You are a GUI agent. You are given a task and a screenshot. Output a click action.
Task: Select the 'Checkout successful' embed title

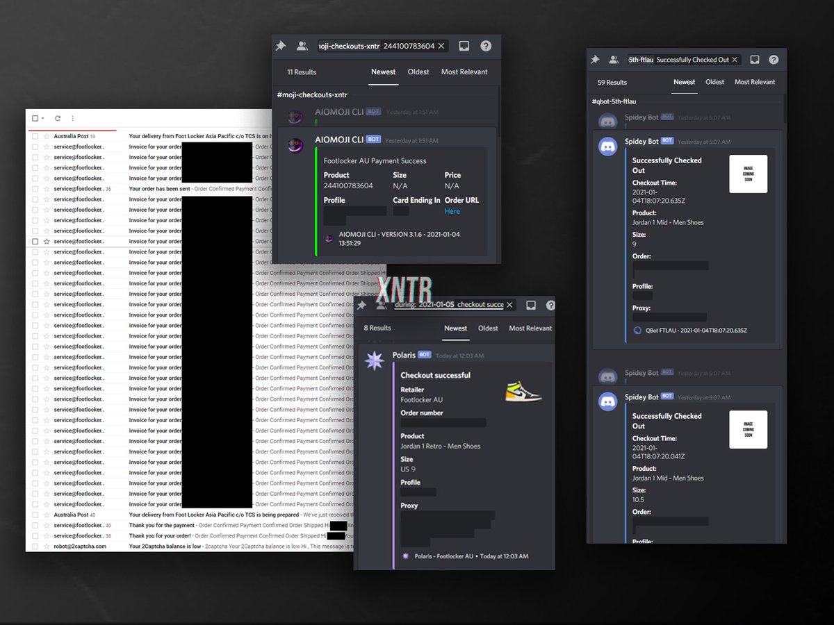point(435,375)
